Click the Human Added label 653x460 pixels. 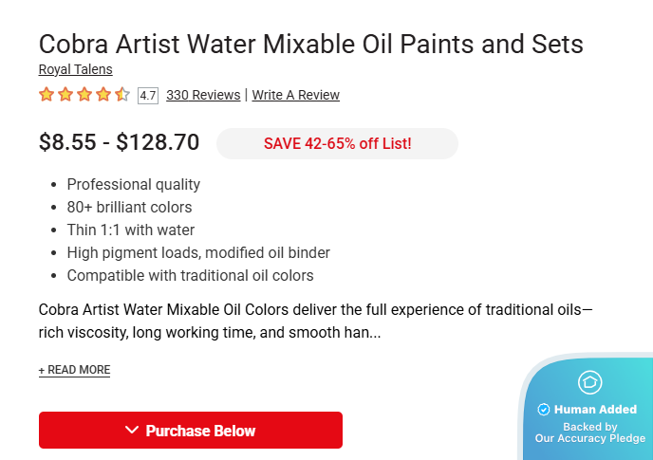(596, 410)
